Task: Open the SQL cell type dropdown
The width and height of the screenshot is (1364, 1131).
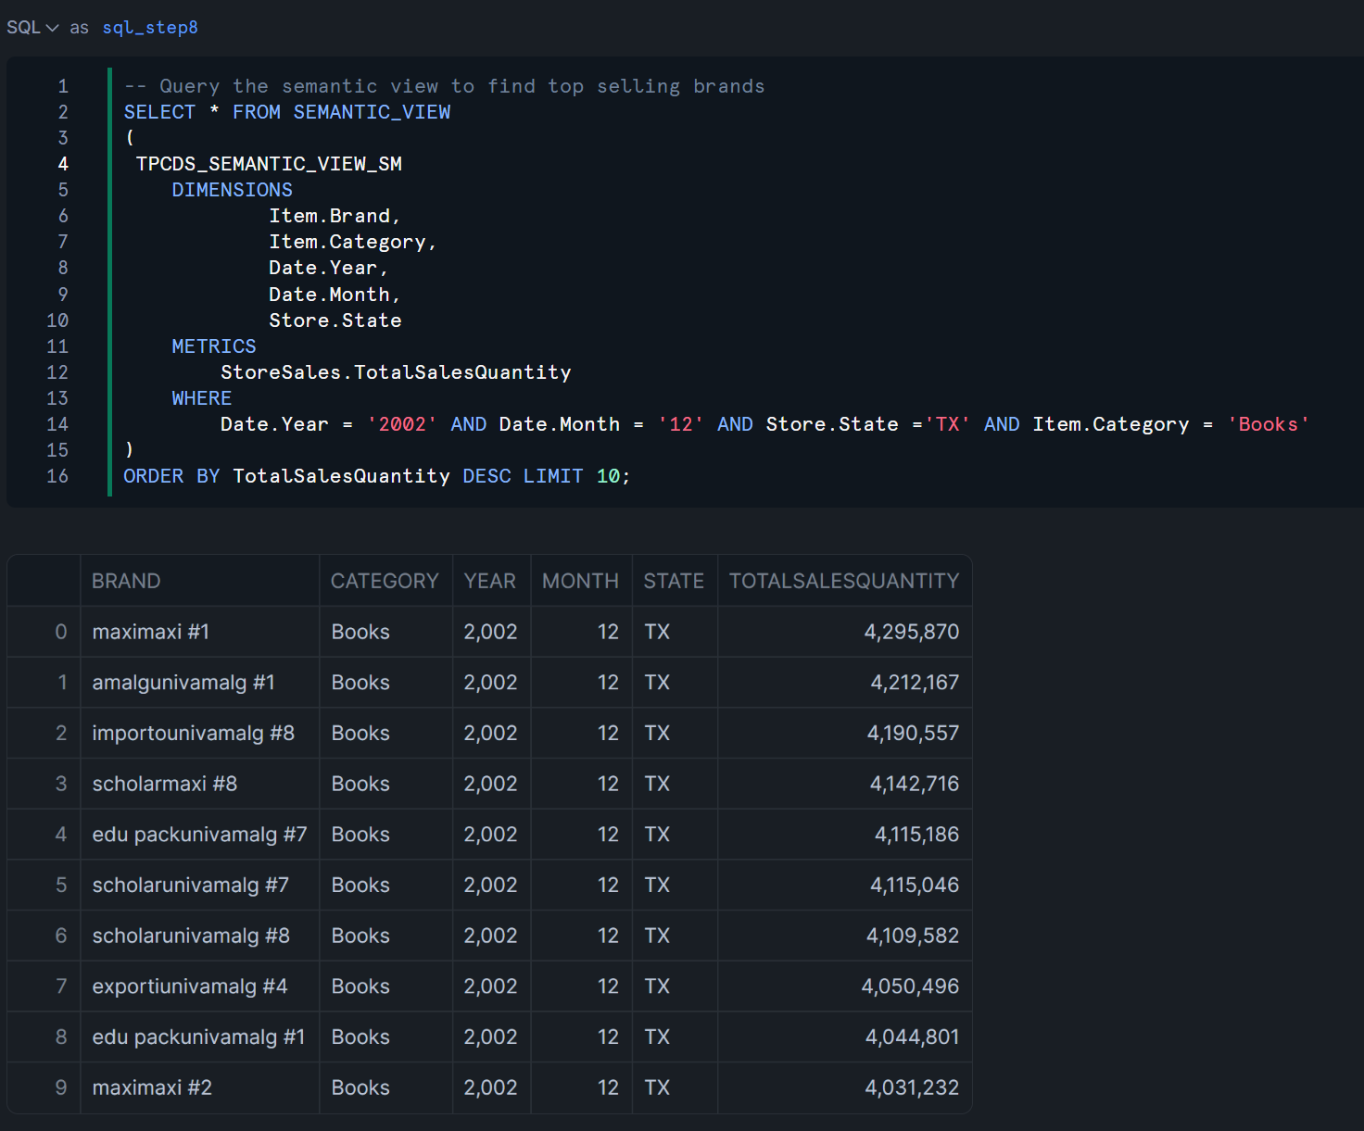Action: (32, 28)
